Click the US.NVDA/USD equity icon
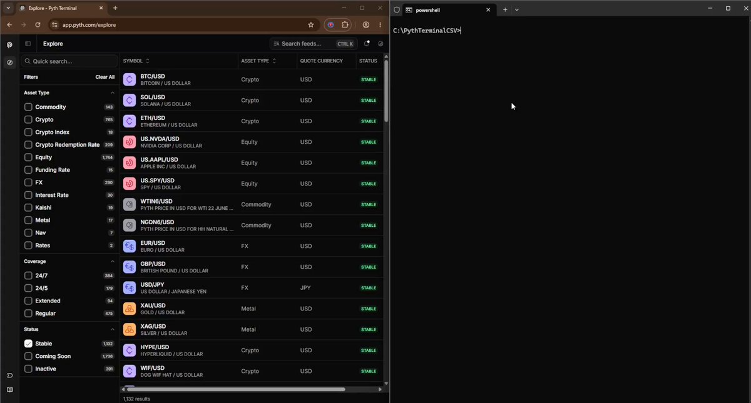 [130, 142]
